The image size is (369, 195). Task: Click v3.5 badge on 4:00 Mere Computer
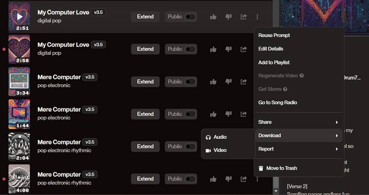(x=90, y=174)
